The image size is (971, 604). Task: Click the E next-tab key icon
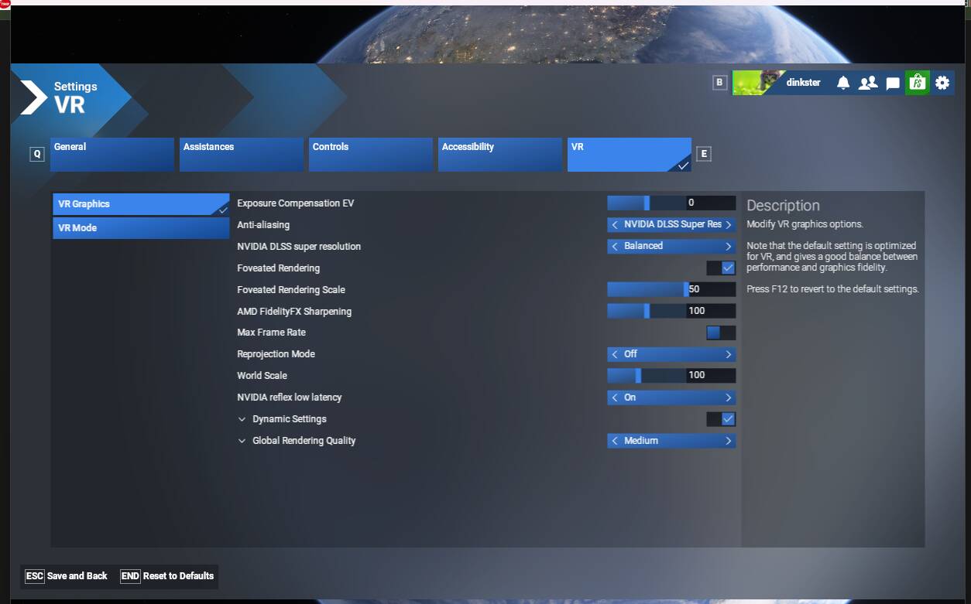703,154
